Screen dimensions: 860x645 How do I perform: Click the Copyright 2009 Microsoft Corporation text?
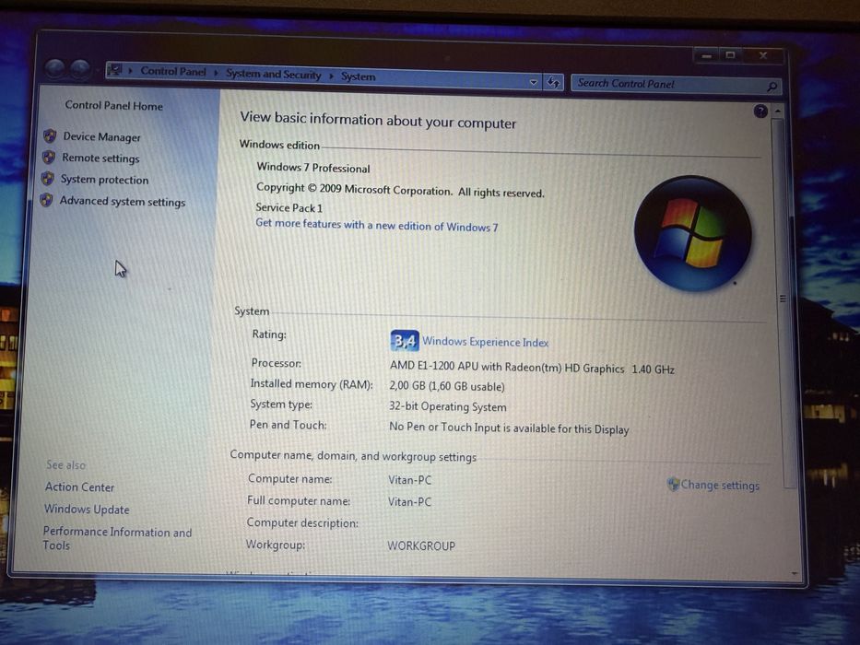coord(400,189)
